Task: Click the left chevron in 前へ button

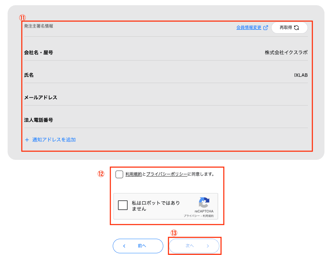Action: (x=125, y=246)
